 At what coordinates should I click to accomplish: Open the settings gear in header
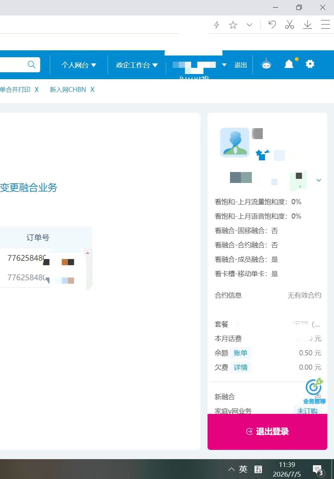pyautogui.click(x=310, y=64)
